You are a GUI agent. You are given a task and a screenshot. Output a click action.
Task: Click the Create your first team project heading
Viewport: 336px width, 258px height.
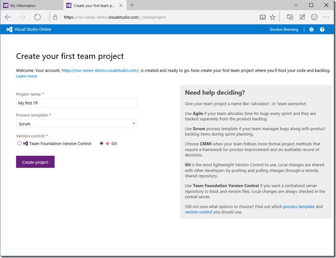pos(70,56)
